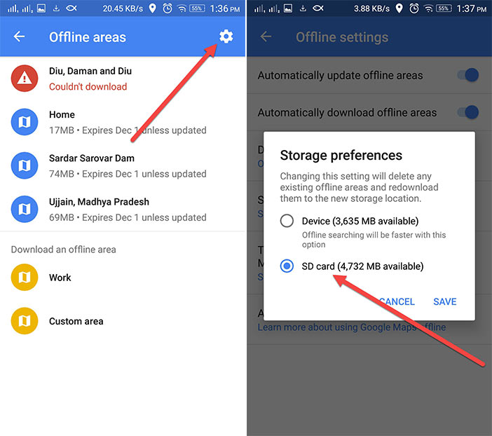
Task: Tap 74MB Expires Dec 1 text
Action: click(128, 174)
